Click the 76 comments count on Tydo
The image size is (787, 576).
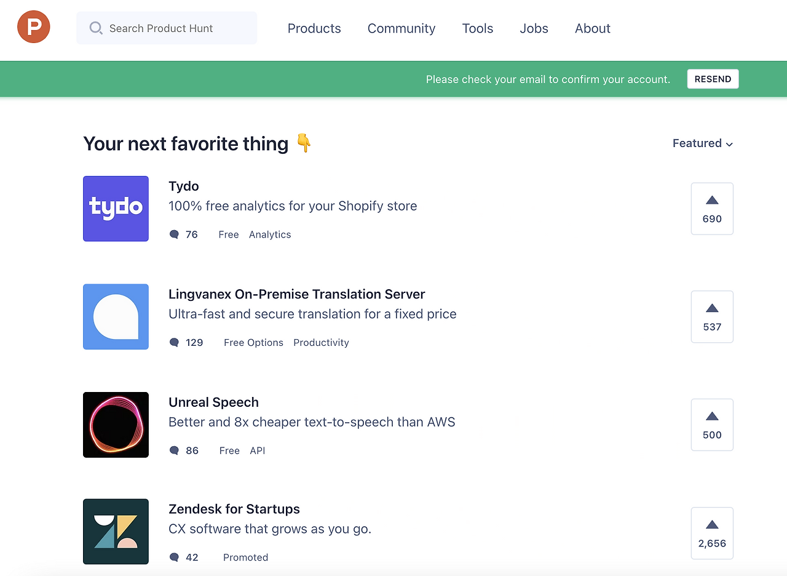pos(192,234)
